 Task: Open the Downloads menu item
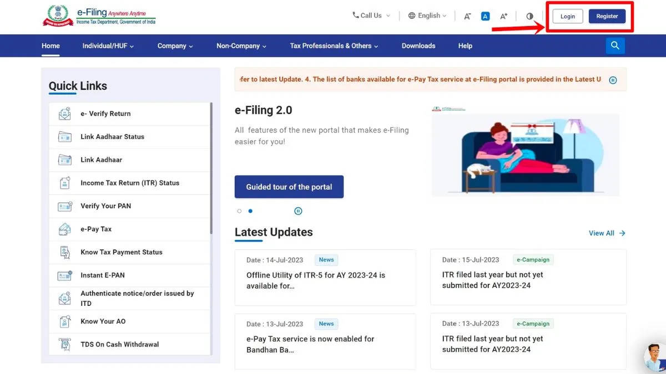point(418,46)
